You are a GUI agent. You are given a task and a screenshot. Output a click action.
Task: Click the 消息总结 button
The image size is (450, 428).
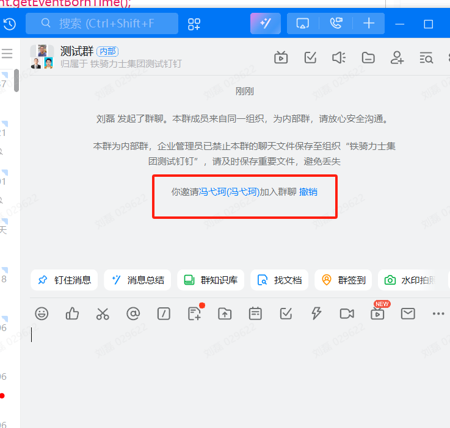pos(138,280)
